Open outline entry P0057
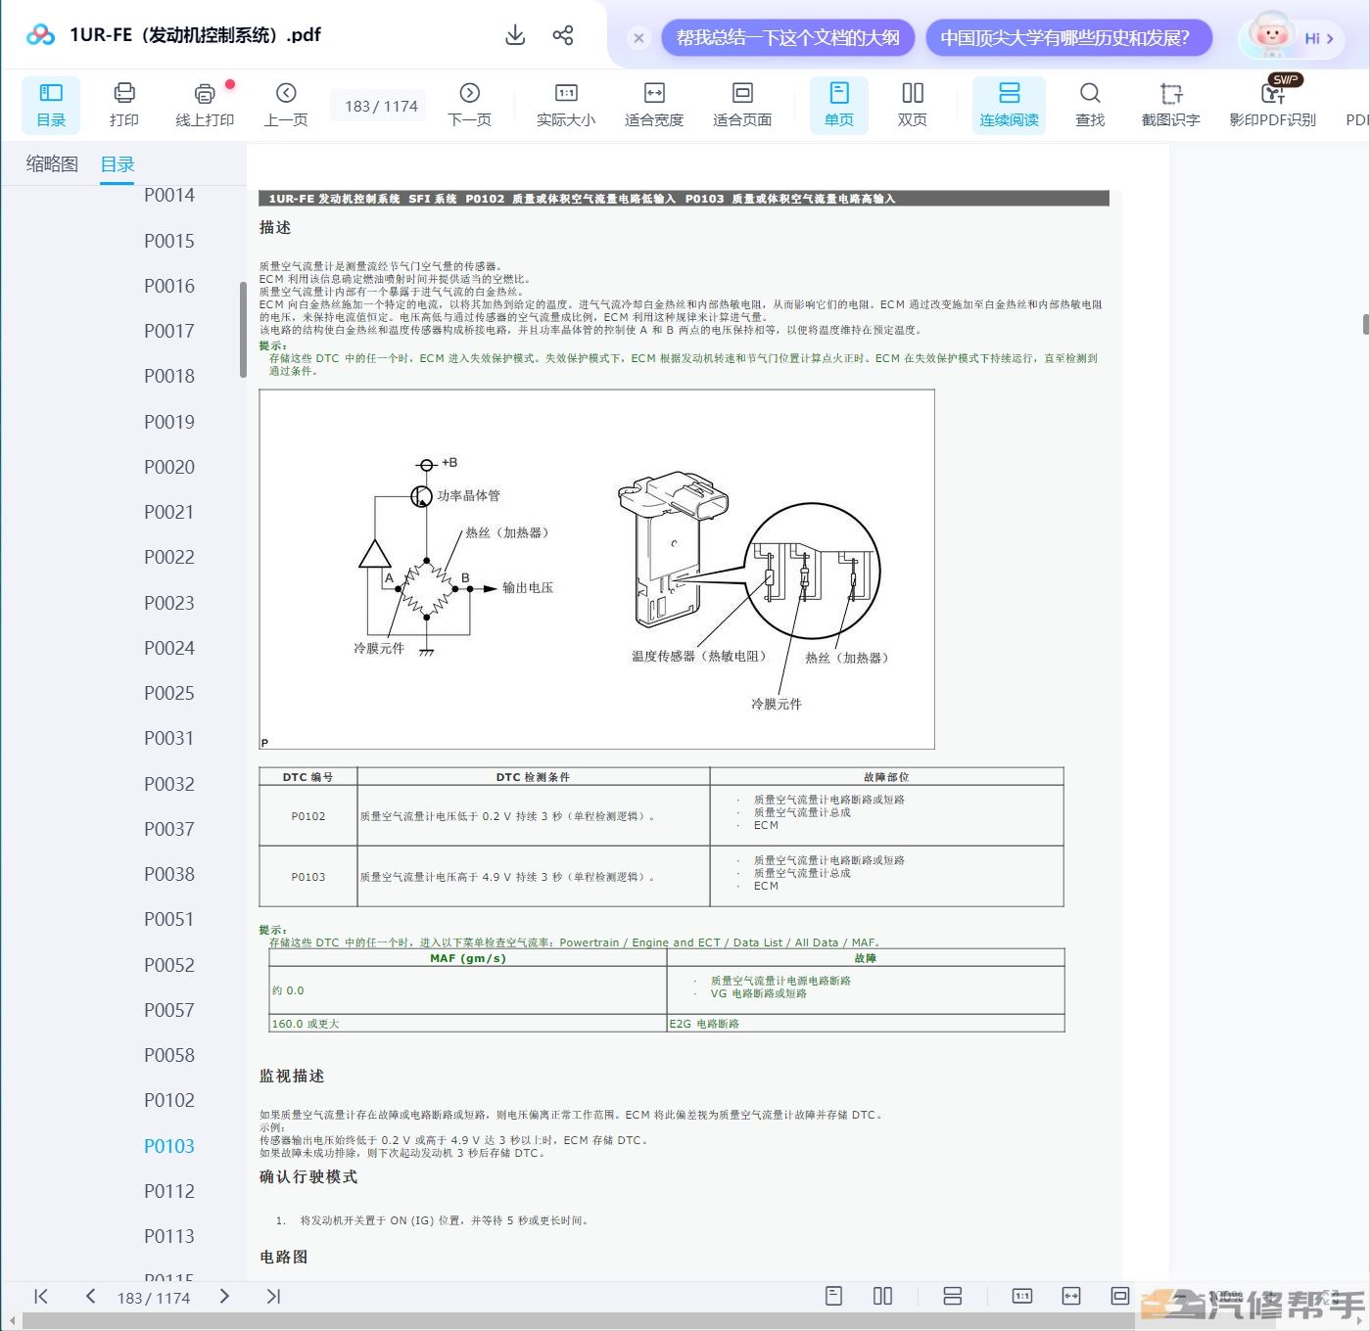1370x1331 pixels. coord(169,1010)
